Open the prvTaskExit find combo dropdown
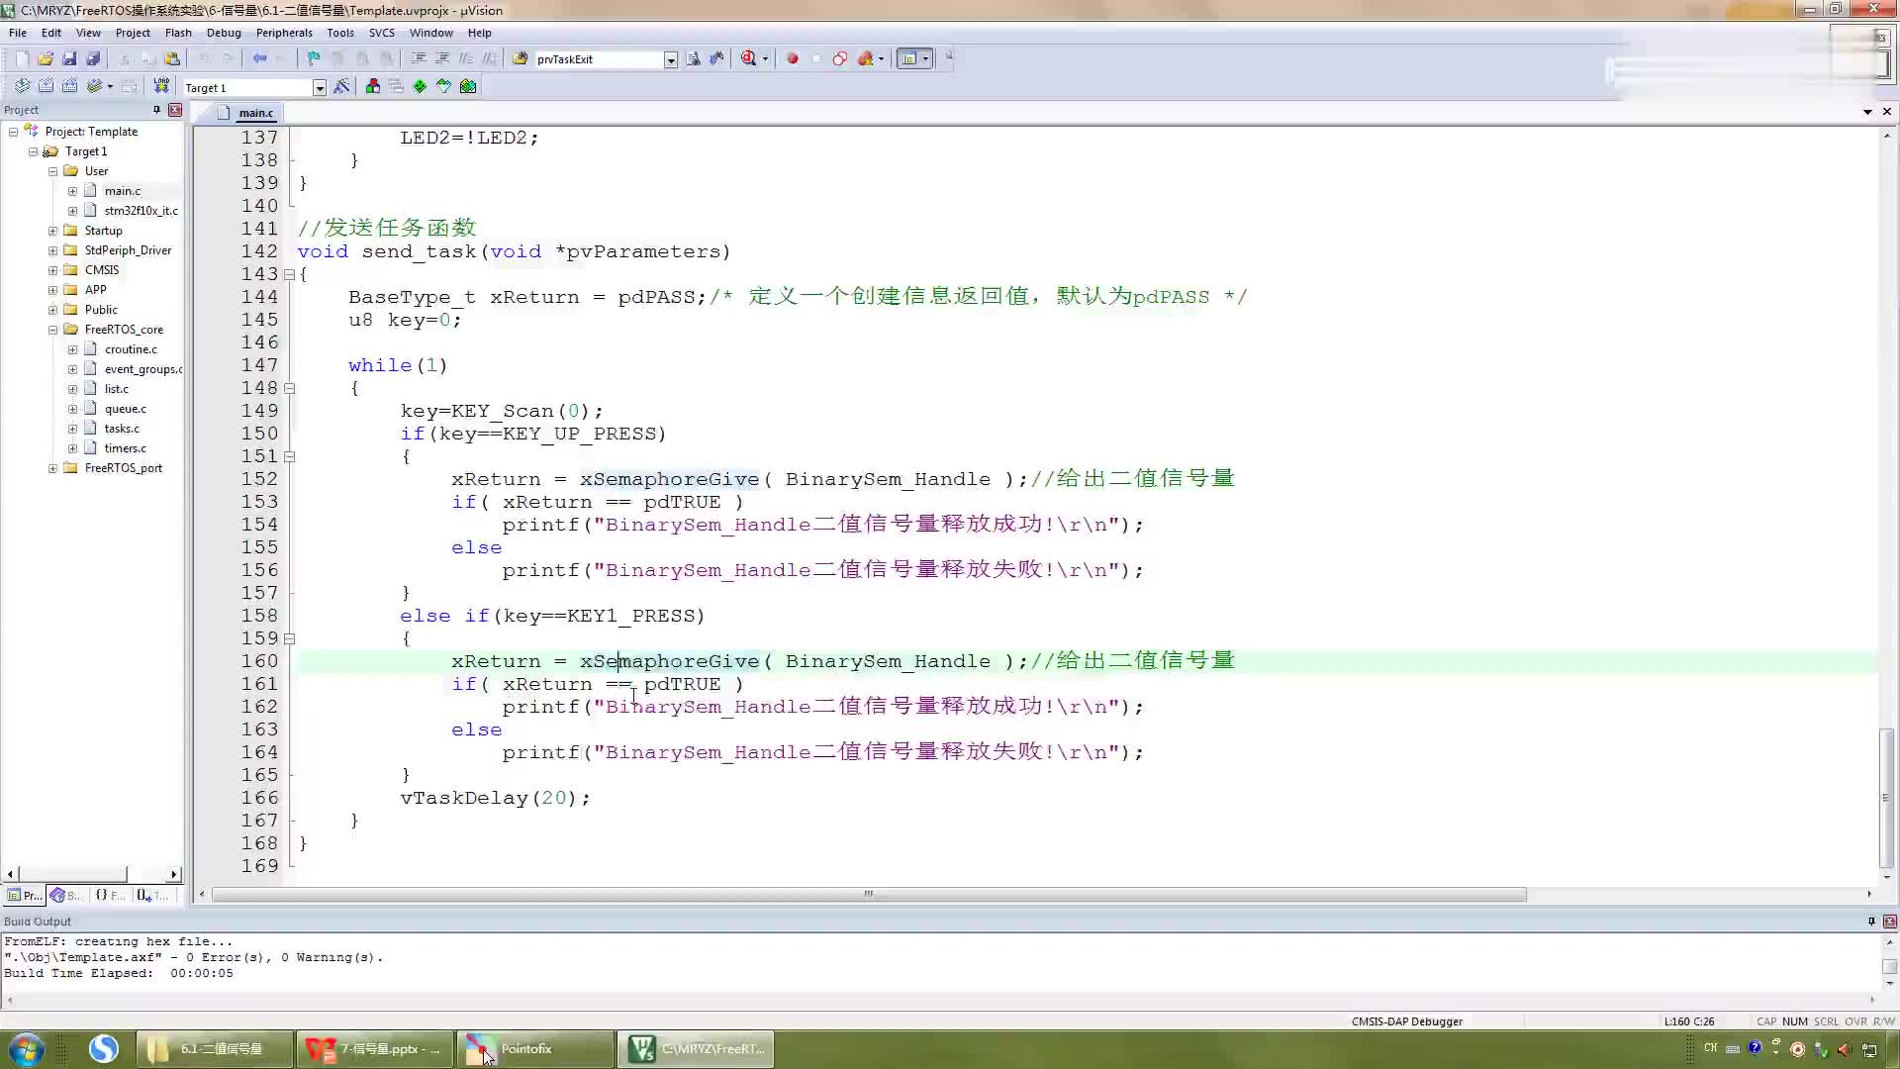The width and height of the screenshot is (1900, 1069). pyautogui.click(x=670, y=59)
